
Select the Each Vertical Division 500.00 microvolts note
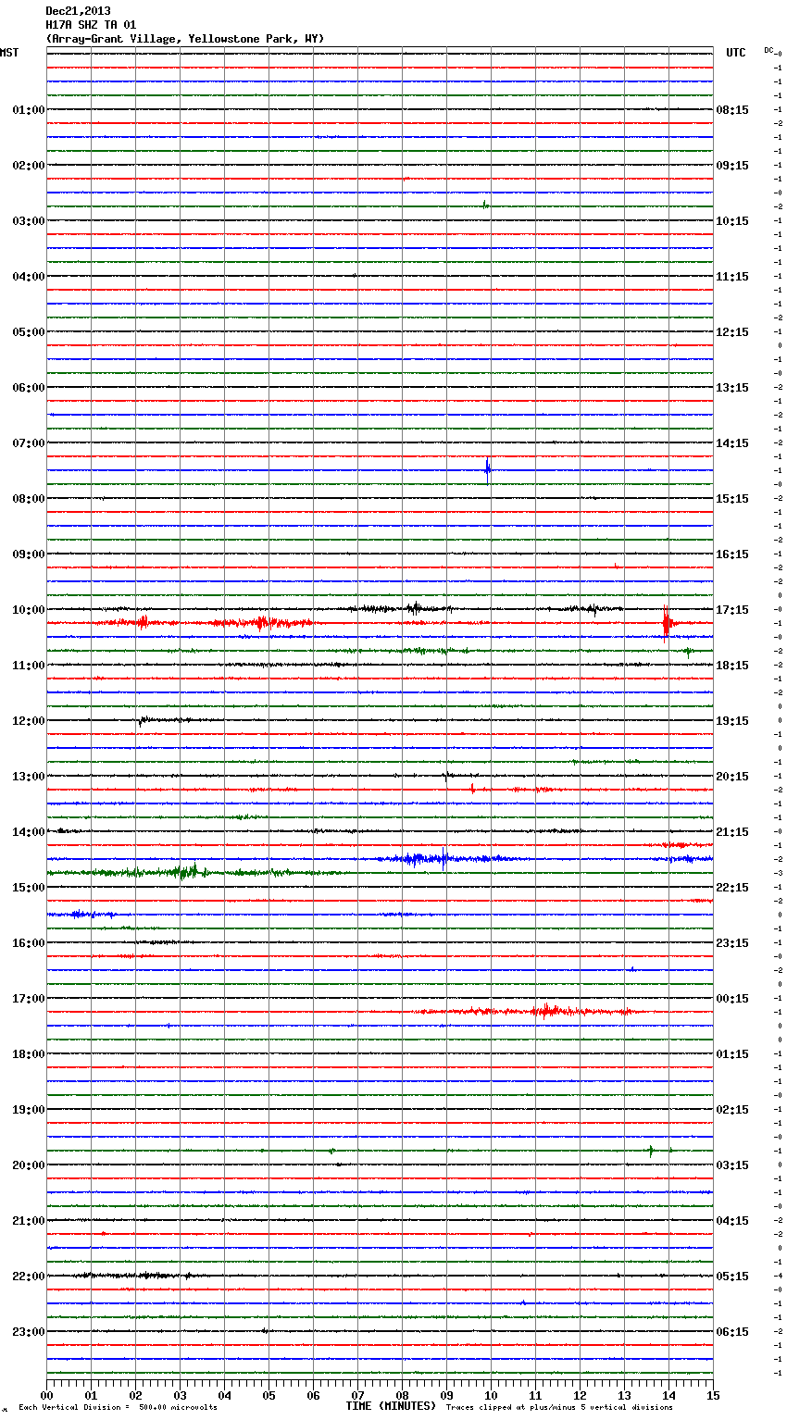118,1407
